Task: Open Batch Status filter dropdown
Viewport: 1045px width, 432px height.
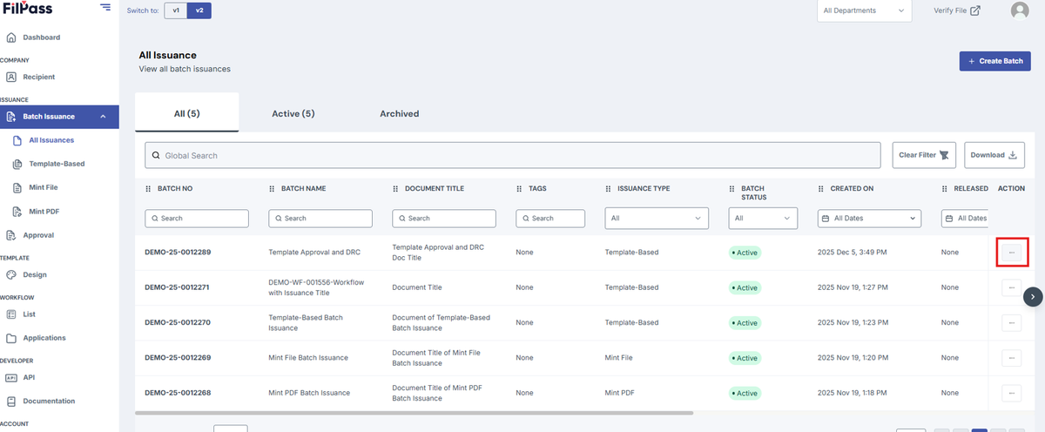Action: [763, 219]
